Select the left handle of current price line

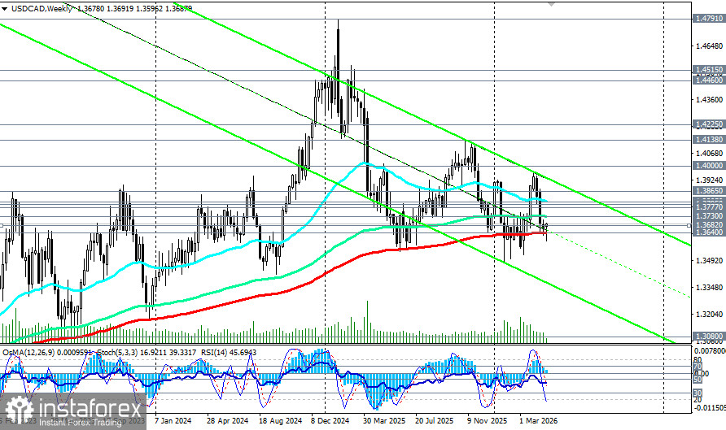[2, 225]
